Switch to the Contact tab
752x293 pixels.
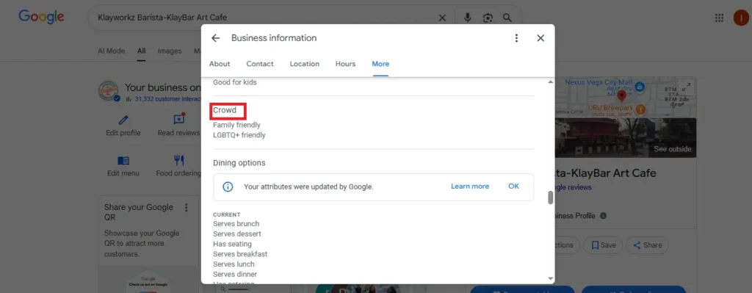[x=260, y=64]
